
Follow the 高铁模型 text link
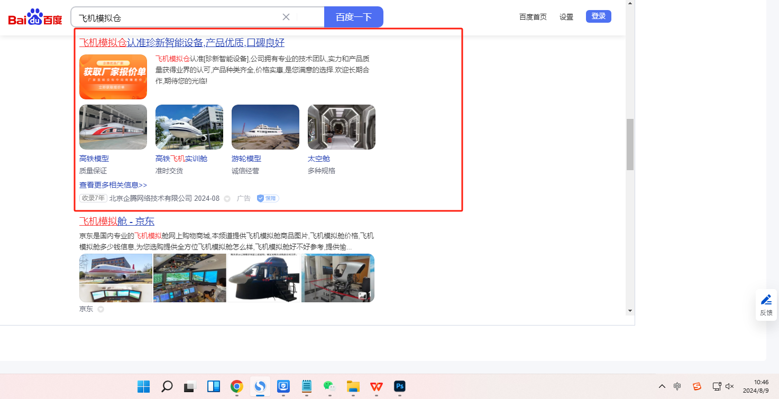(x=94, y=159)
